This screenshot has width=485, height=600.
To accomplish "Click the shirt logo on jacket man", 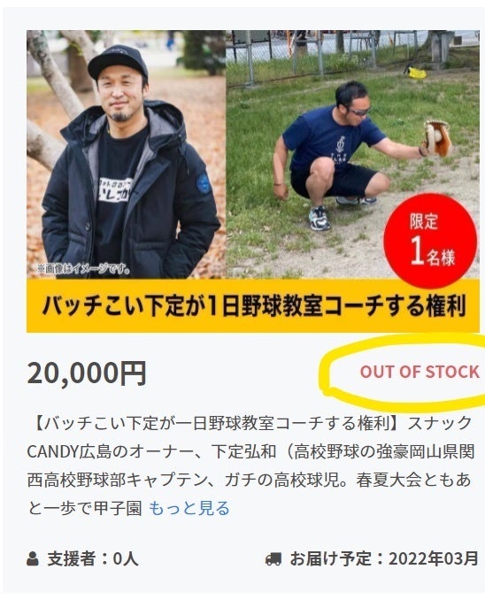I will (x=114, y=190).
